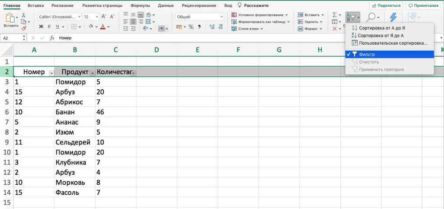The width and height of the screenshot is (444, 209).
Task: Increase decimal places
Action: pyautogui.click(x=212, y=27)
